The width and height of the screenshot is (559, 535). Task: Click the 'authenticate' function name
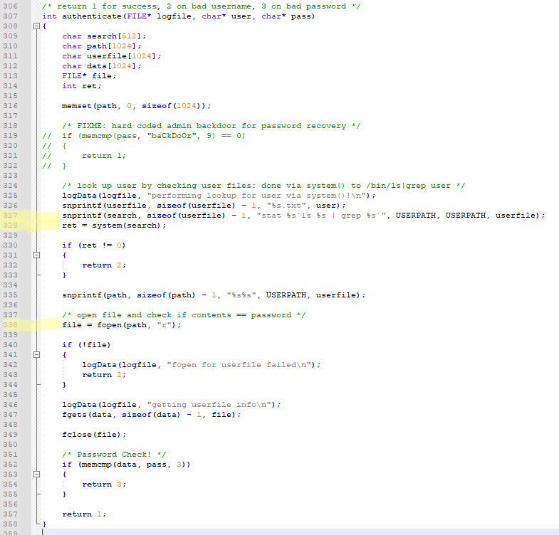92,16
